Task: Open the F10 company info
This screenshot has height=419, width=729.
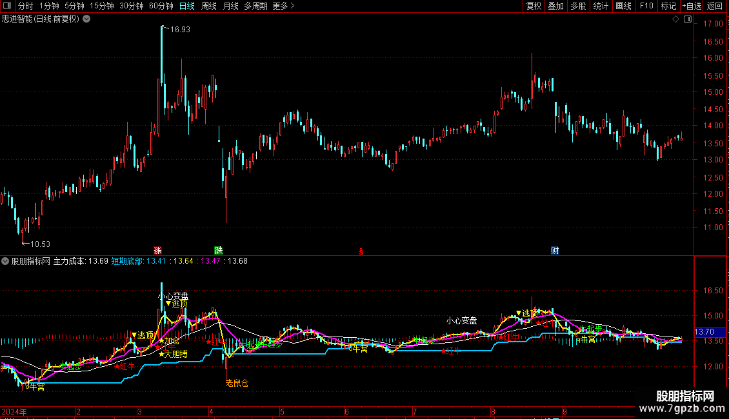Action: (x=646, y=6)
